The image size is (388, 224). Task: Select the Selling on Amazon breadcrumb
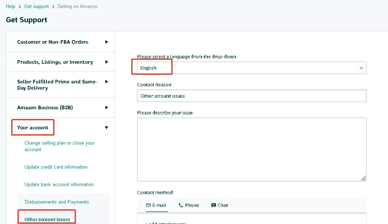[77, 7]
